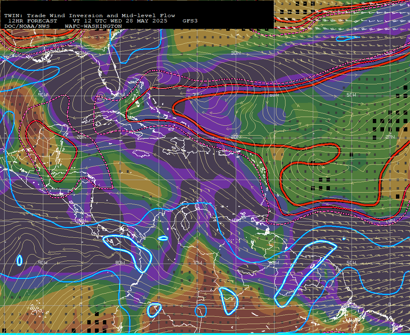This screenshot has height=335, width=410.
Task: Click the "VT 12 UTC WED 28 MAY 2025" valid time
Action: (x=120, y=21)
